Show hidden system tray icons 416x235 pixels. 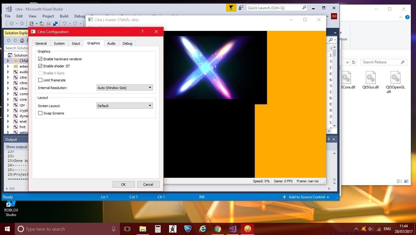[356, 229]
